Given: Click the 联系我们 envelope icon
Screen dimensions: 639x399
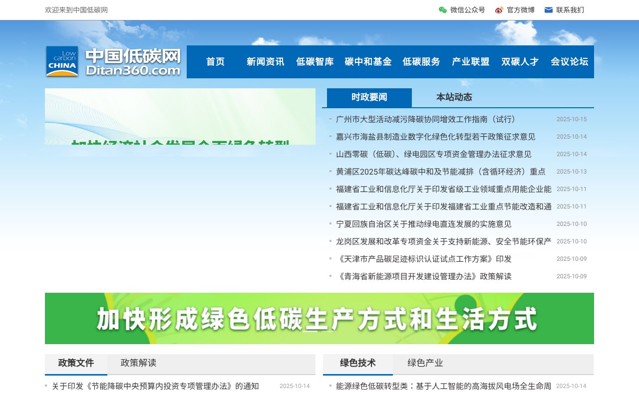Looking at the screenshot, I should [x=549, y=9].
